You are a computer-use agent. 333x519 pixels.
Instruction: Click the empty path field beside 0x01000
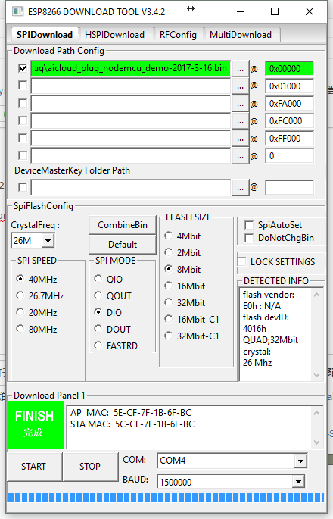(x=131, y=86)
